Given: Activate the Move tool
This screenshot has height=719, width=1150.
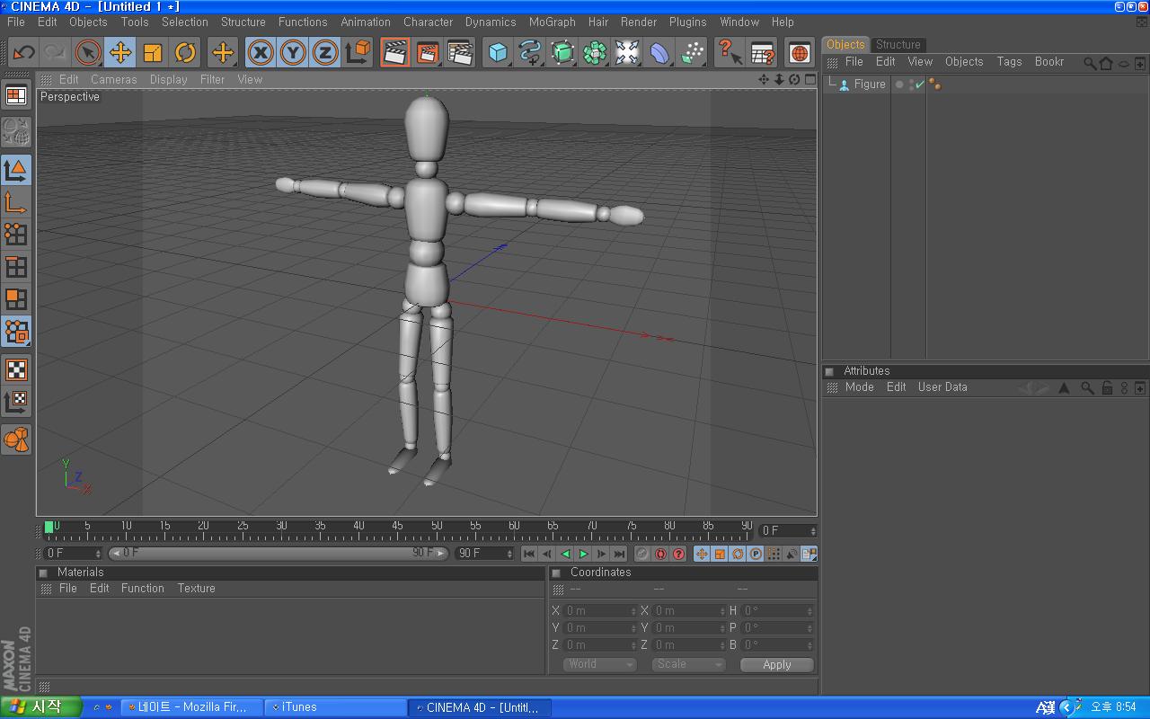Looking at the screenshot, I should point(120,53).
